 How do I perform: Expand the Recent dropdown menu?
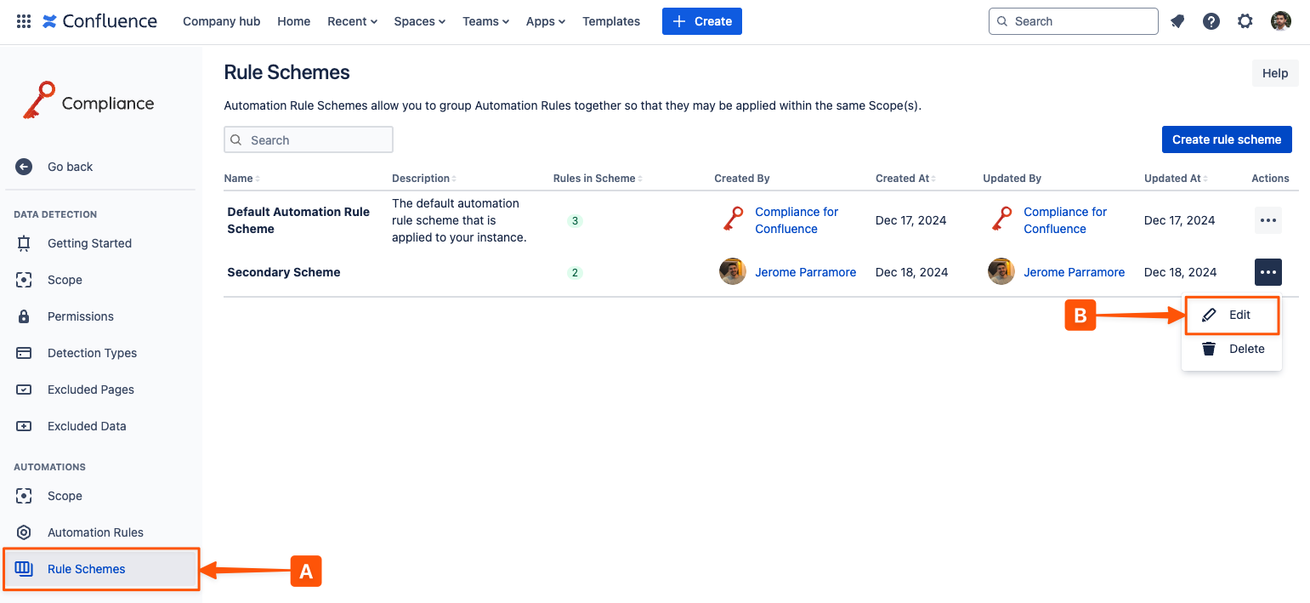pos(352,21)
